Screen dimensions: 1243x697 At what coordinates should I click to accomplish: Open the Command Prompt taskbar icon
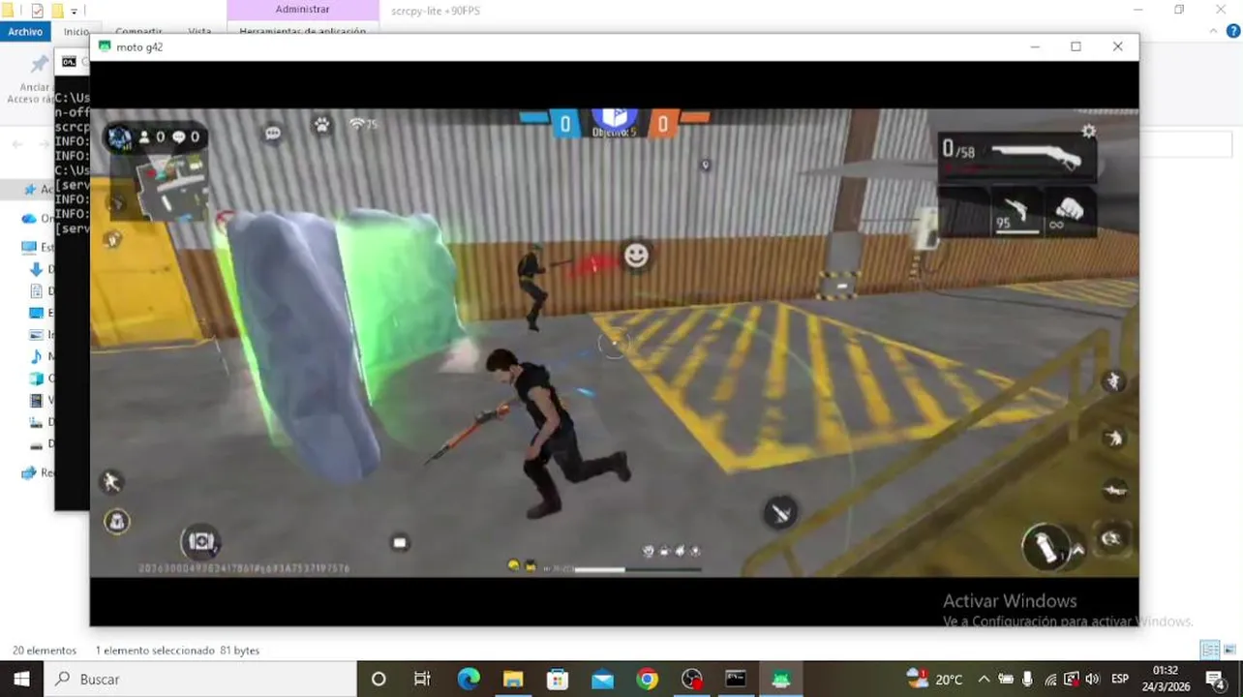pos(736,679)
